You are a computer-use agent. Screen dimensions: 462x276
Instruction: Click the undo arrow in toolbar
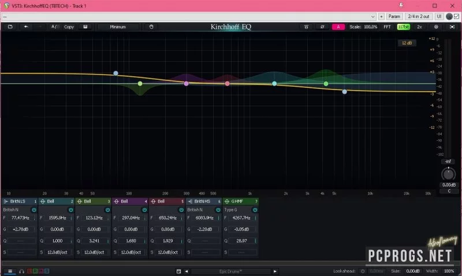click(x=26, y=27)
